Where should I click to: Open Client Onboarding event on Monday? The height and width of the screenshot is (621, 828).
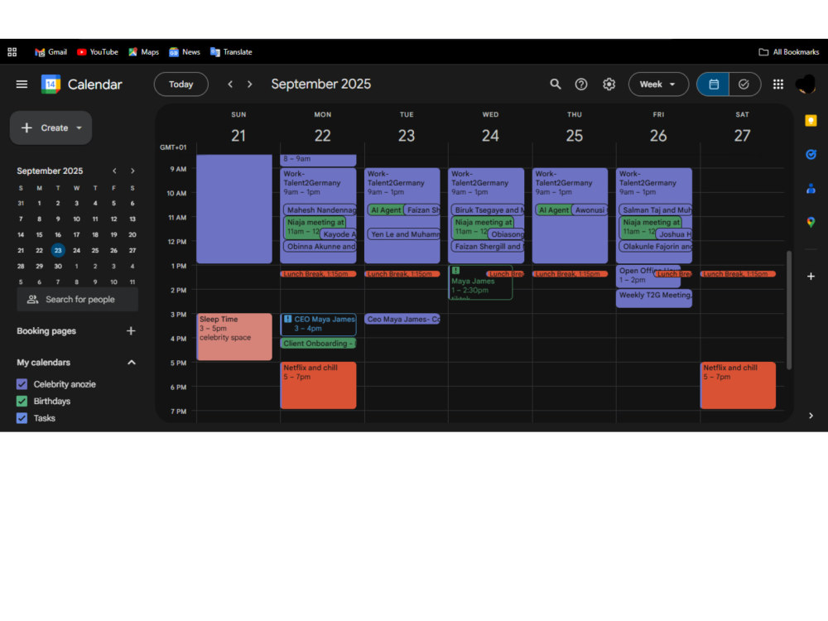319,344
